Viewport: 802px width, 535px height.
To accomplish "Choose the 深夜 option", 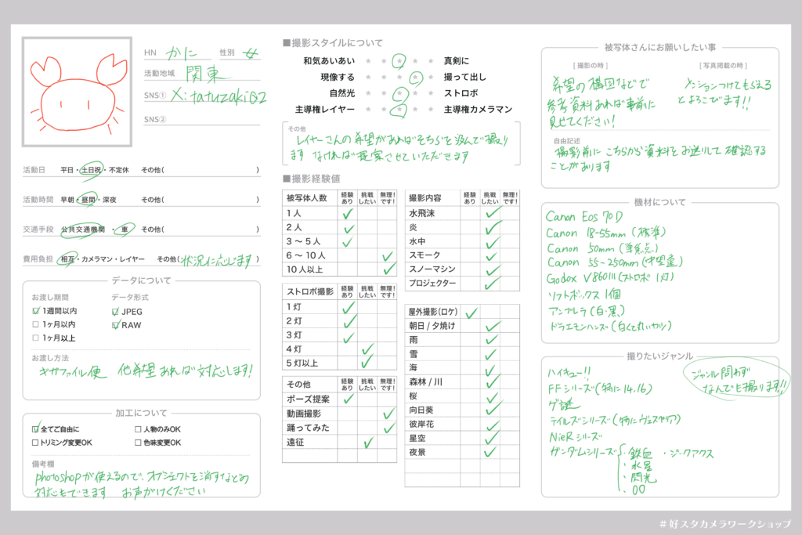I will 110,200.
